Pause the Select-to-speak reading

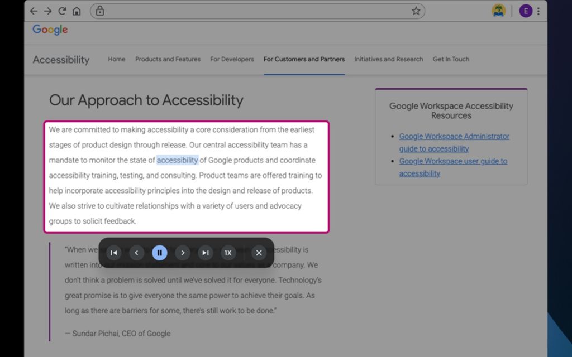click(159, 253)
